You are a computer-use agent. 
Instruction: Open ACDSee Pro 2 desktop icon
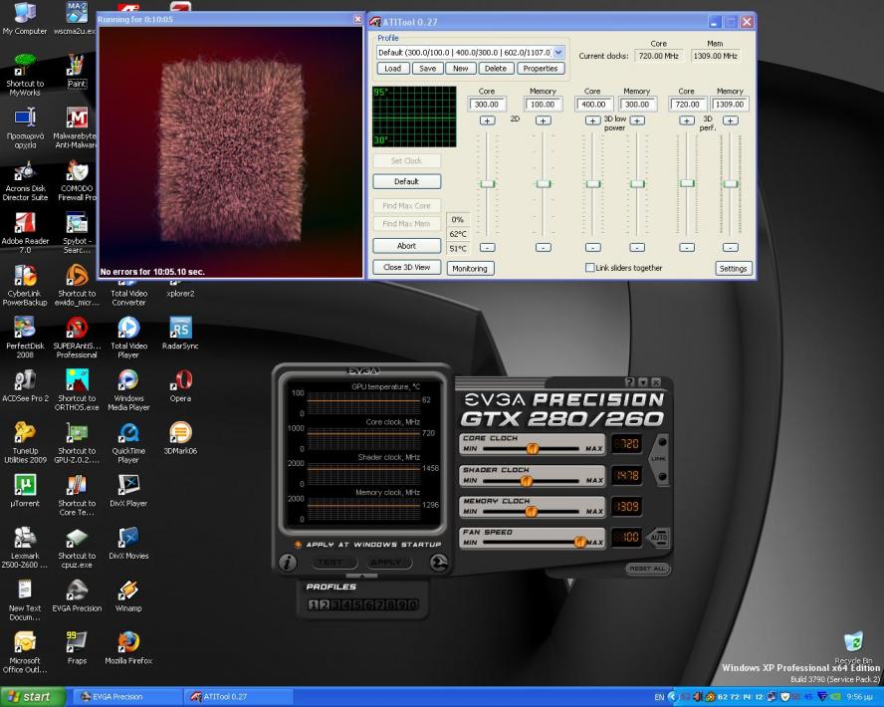pyautogui.click(x=25, y=385)
